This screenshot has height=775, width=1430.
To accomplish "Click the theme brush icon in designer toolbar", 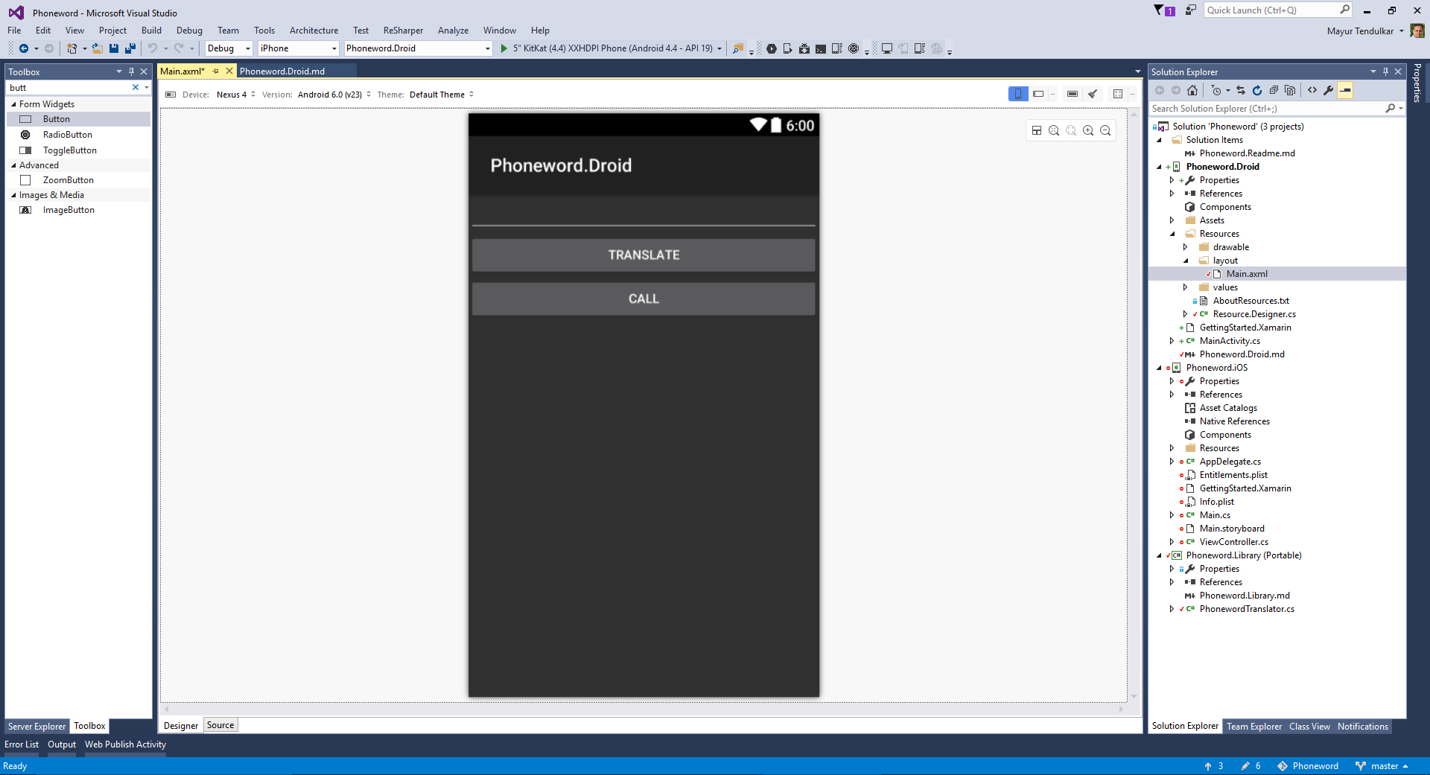I will tap(1093, 94).
